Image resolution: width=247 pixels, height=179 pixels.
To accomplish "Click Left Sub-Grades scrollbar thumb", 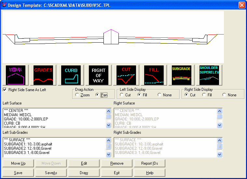I will pos(109,146).
